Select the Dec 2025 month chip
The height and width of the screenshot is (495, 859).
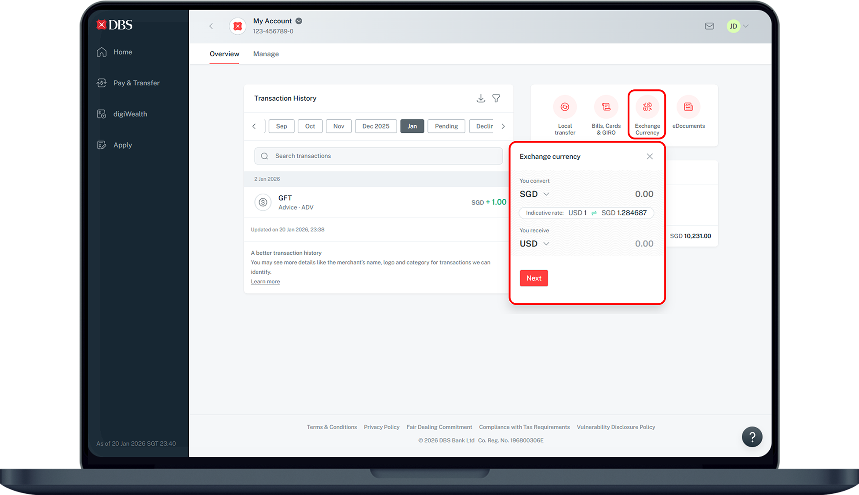(376, 126)
